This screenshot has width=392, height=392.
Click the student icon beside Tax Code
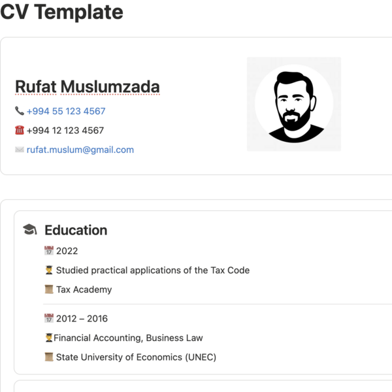[48, 270]
